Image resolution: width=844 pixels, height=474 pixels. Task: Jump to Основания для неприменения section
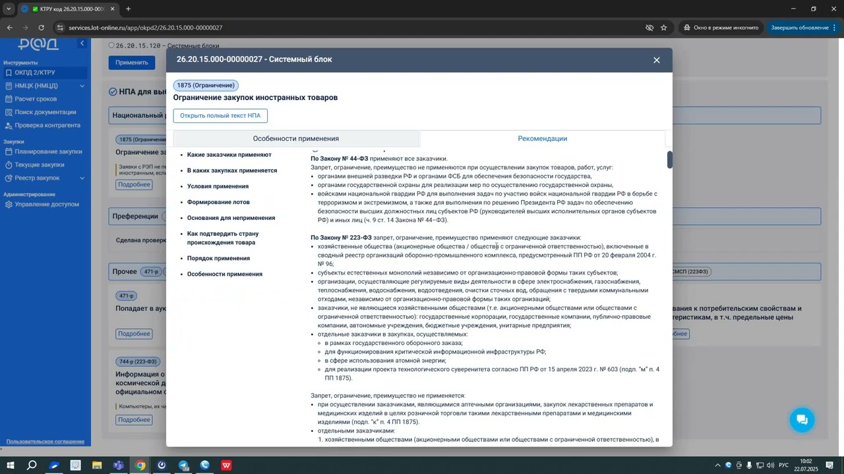(x=231, y=218)
